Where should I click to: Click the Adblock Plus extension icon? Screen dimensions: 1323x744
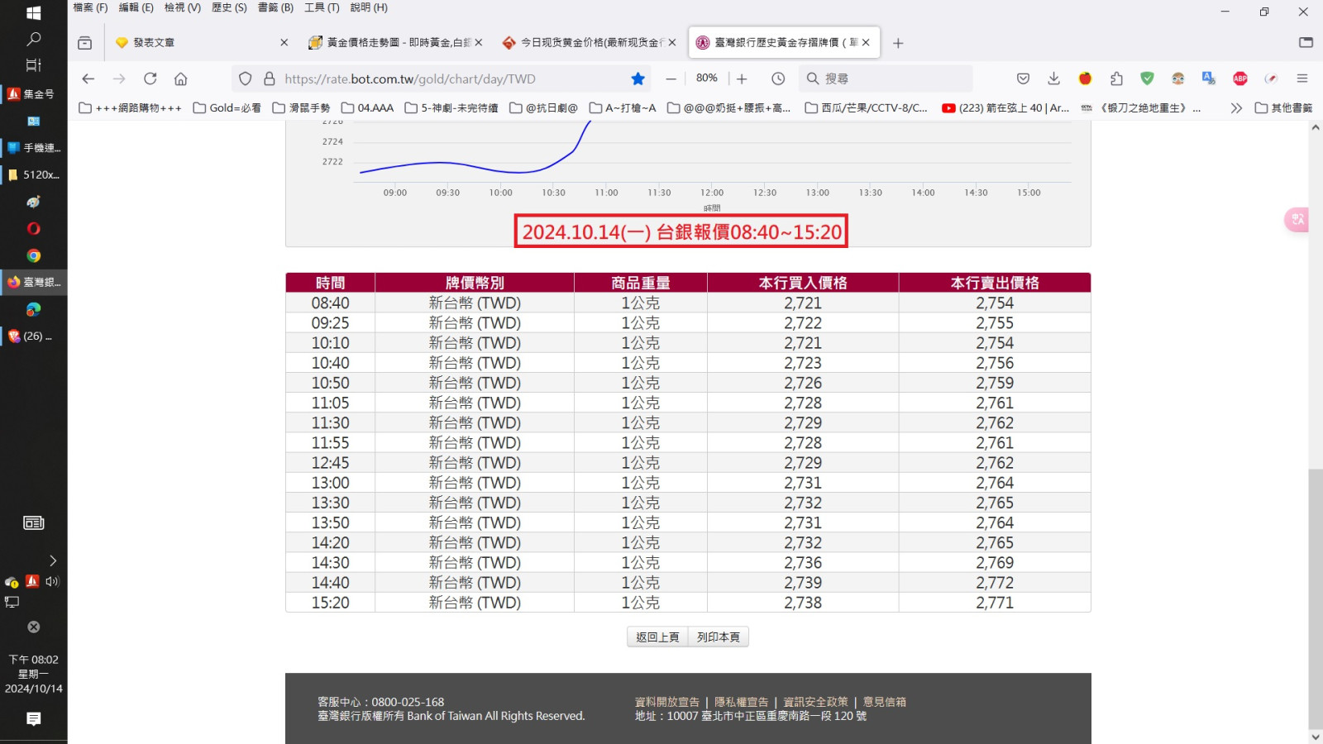(x=1239, y=79)
